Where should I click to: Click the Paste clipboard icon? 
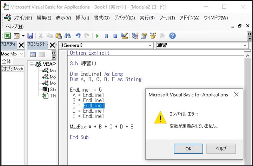pyautogui.click(x=59, y=36)
